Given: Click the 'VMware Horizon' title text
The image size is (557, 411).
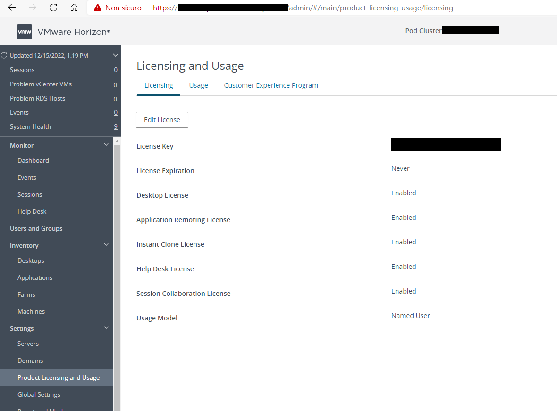Looking at the screenshot, I should [74, 32].
